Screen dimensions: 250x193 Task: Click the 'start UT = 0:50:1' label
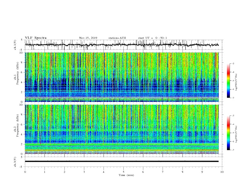tap(152, 38)
